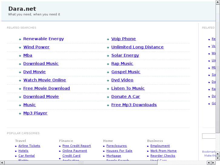Click the Travel category heading
This screenshot has width=220, height=165.
point(21,141)
